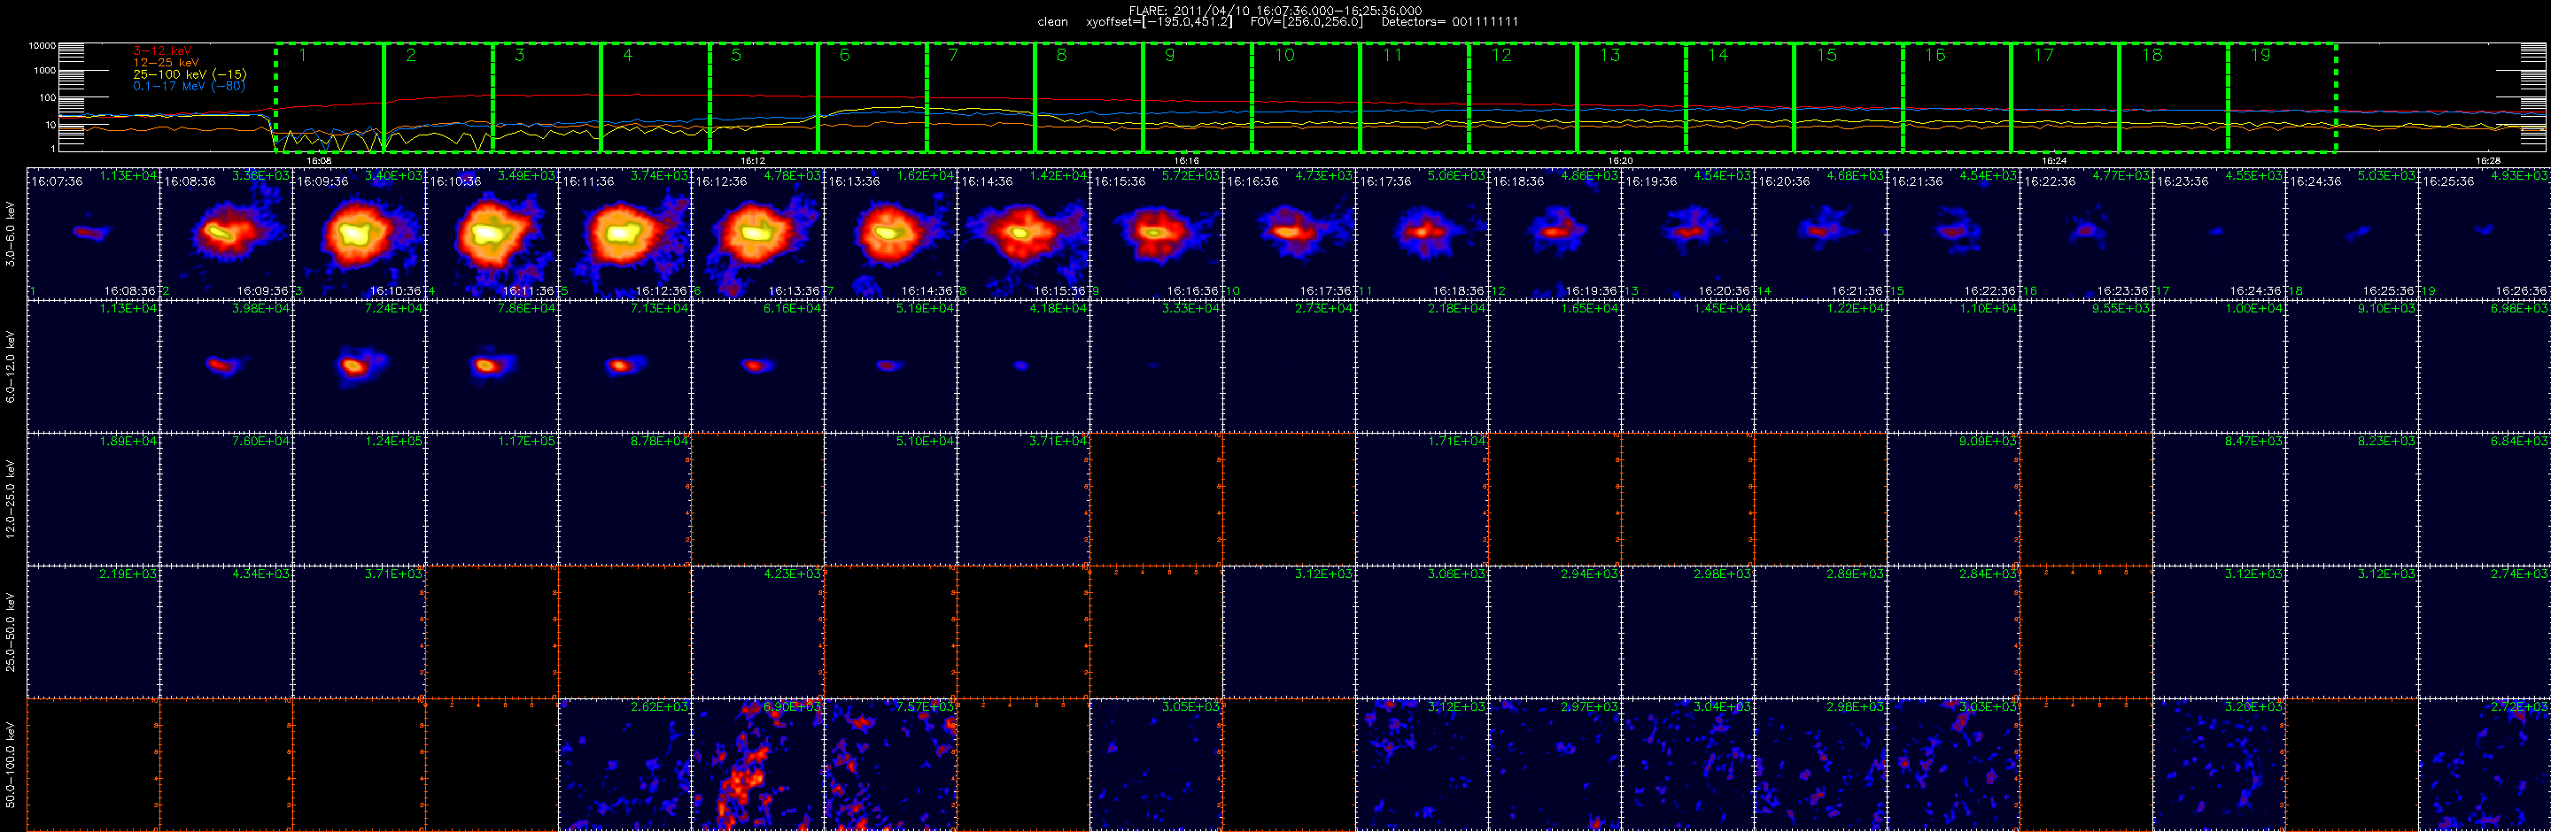Select the 3.0-6.0 keV image starting 16:16:36
This screenshot has height=832, width=2551.
click(x=1290, y=234)
